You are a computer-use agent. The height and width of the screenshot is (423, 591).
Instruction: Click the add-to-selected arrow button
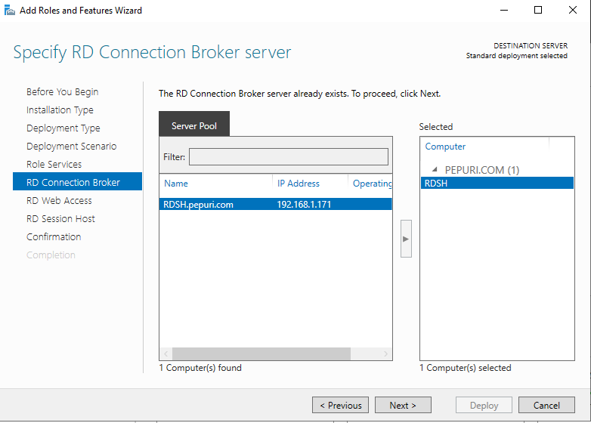406,239
